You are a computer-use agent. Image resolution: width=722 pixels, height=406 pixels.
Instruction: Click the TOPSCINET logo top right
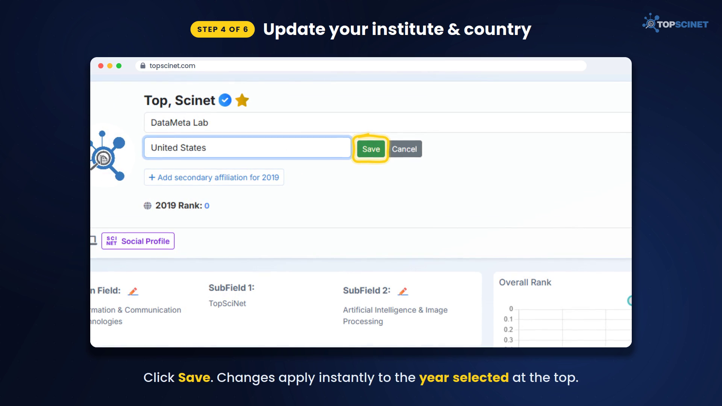click(x=675, y=23)
